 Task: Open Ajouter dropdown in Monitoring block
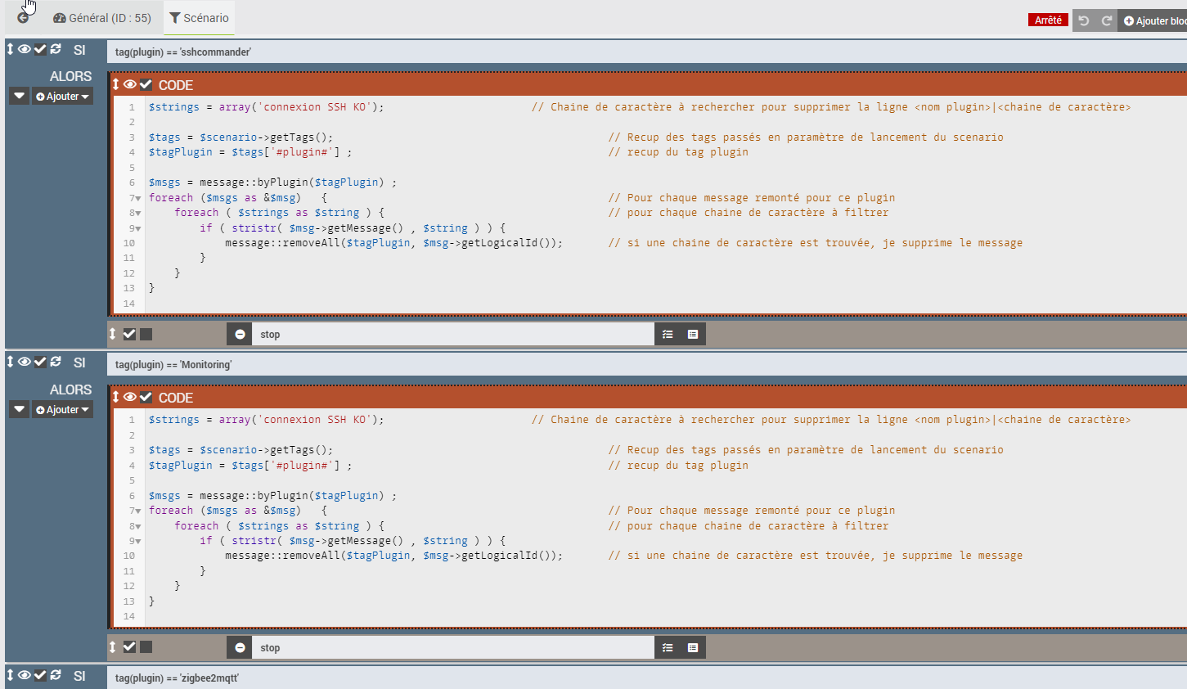(x=62, y=409)
